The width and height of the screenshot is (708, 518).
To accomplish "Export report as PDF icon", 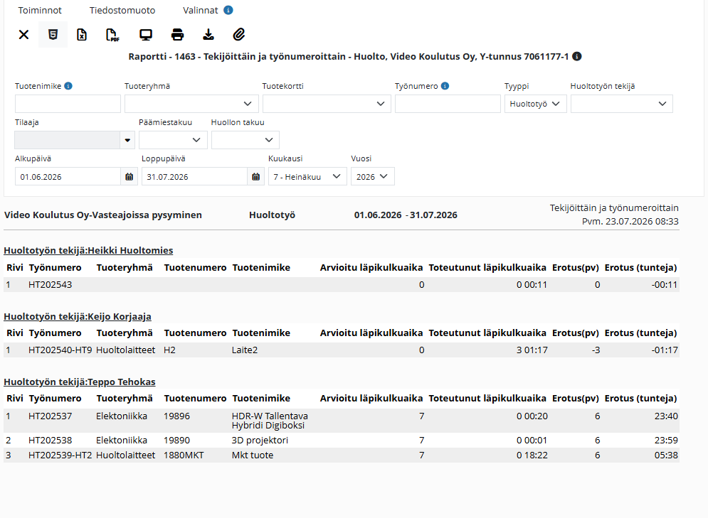I will click(112, 35).
